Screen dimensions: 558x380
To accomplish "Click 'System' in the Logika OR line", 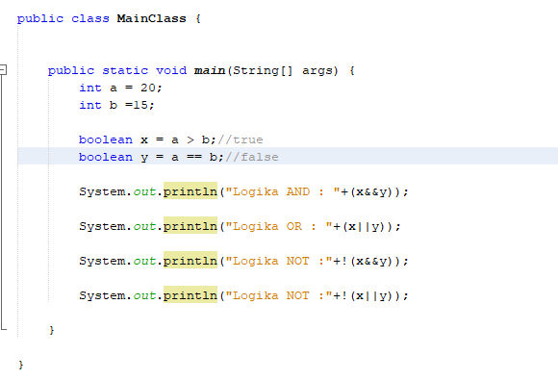I will (102, 226).
